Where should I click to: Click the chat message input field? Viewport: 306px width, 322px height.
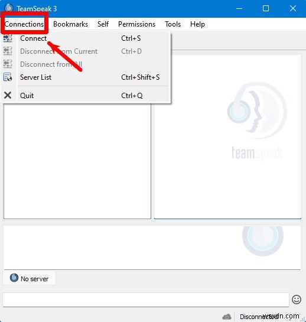146,300
